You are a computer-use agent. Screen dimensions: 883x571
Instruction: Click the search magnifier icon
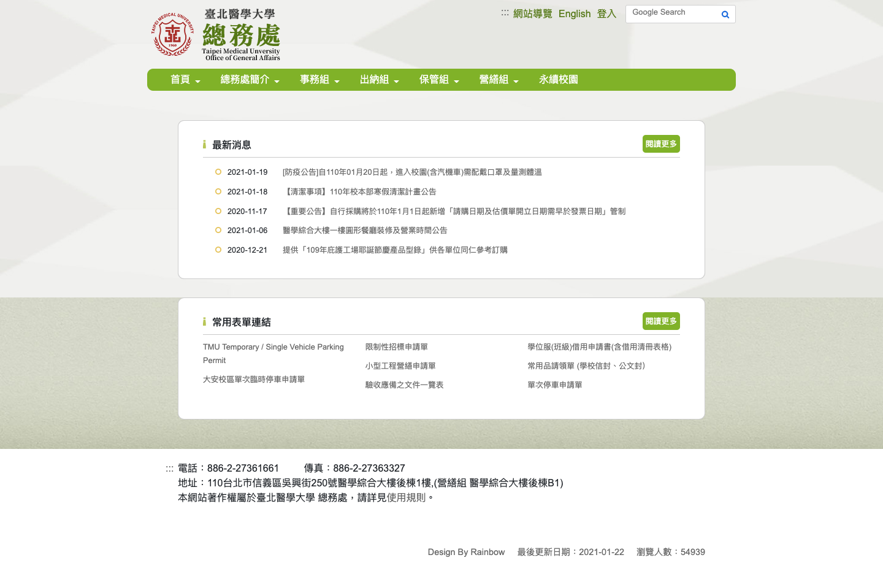(725, 14)
